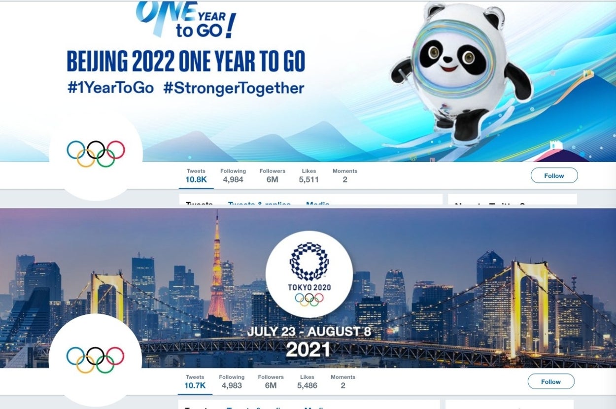Screen dimensions: 616x409
Task: Open the Olympic rings avatar on the Beijing profile
Action: (96, 153)
